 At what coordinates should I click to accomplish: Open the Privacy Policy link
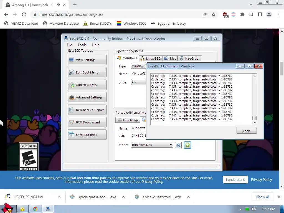pyautogui.click(x=261, y=179)
